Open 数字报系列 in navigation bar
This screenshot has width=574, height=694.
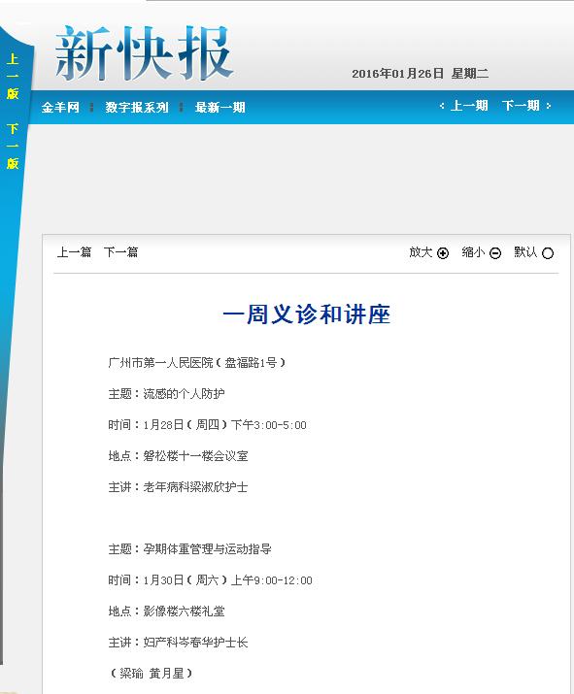[x=137, y=108]
